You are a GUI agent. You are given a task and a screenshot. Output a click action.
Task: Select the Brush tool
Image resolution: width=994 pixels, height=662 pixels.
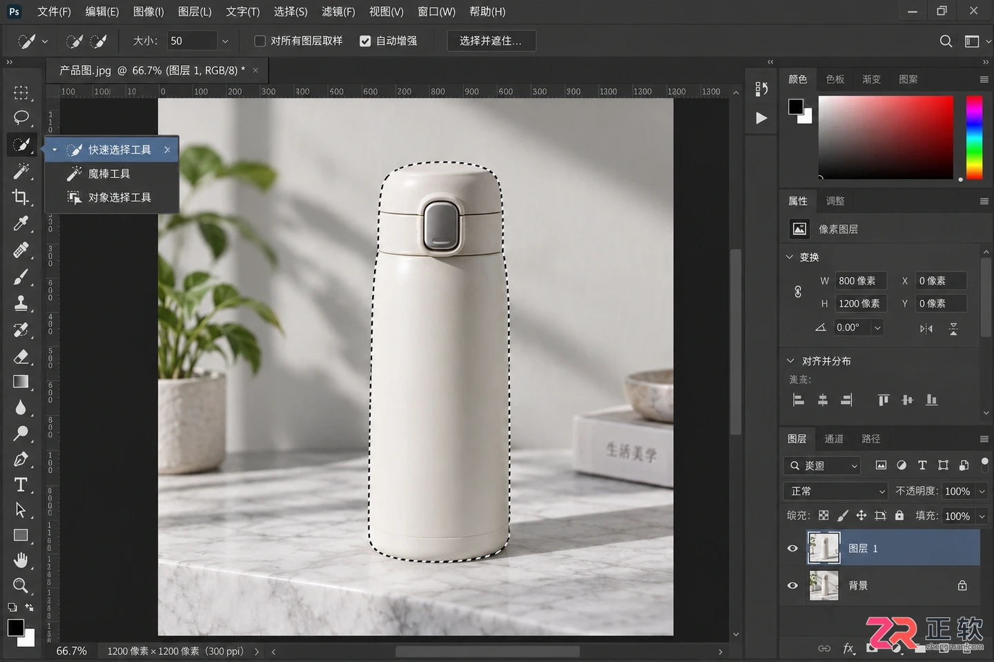[x=21, y=277]
